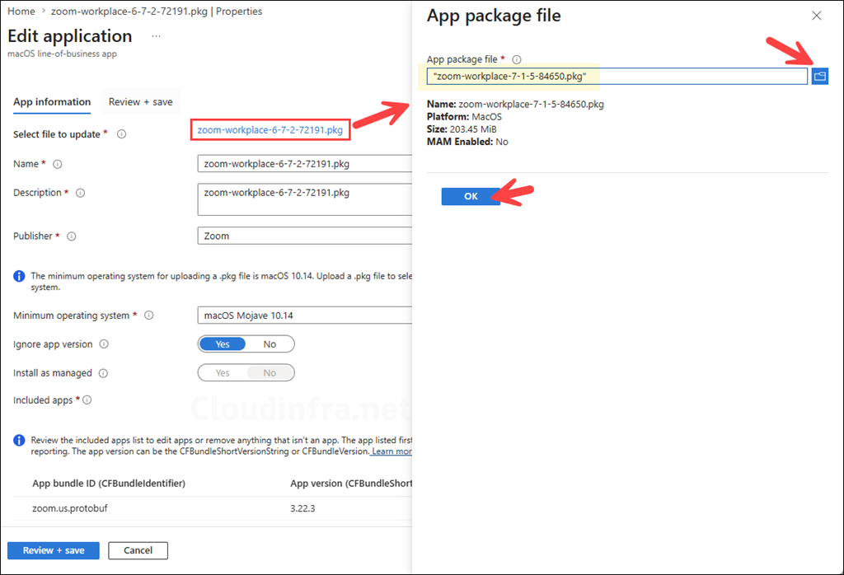Image resolution: width=844 pixels, height=575 pixels.
Task: Click info icon beside Name field label
Action: click(x=58, y=164)
